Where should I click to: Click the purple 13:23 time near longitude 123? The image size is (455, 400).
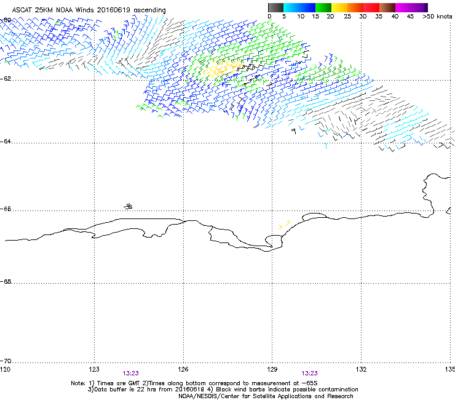click(x=130, y=374)
